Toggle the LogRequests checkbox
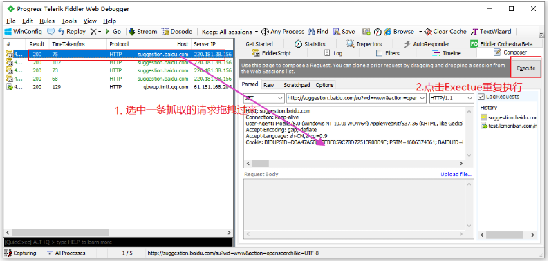The image size is (549, 261). click(x=481, y=97)
